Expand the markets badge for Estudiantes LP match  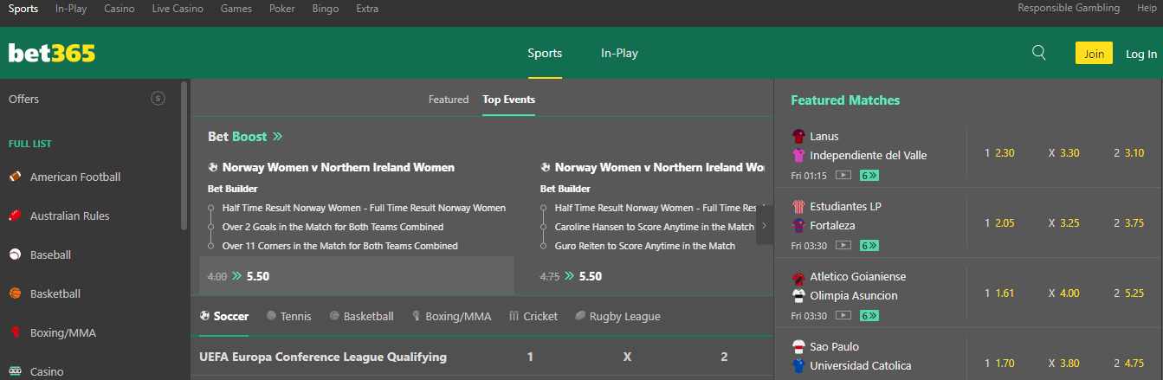click(869, 245)
